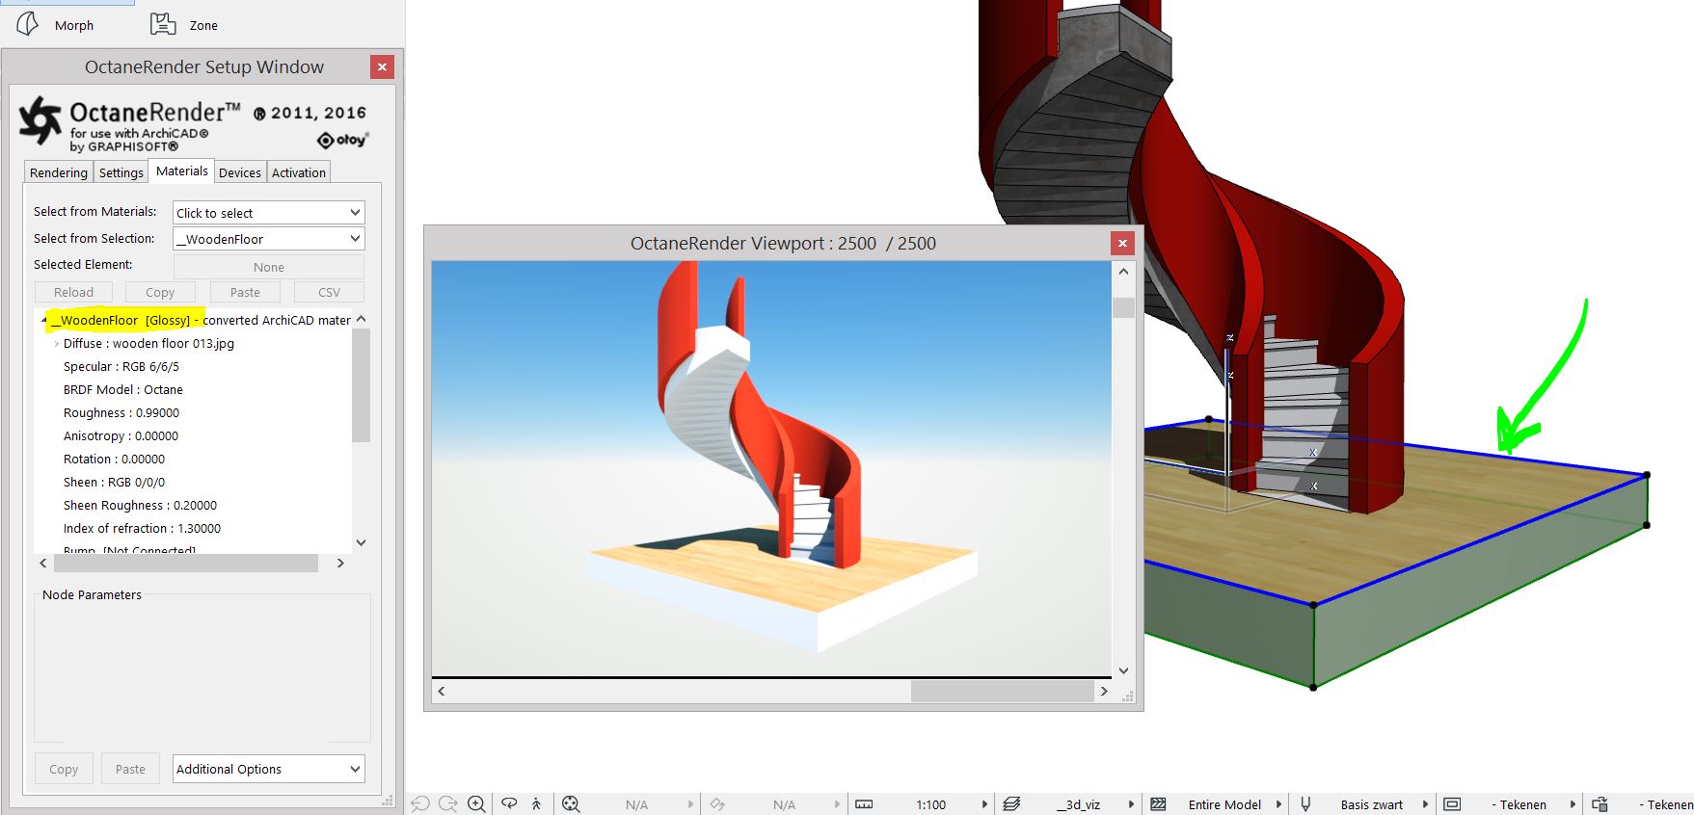Click the viewport scroll-left arrow
This screenshot has height=815, width=1694.
pos(442,691)
